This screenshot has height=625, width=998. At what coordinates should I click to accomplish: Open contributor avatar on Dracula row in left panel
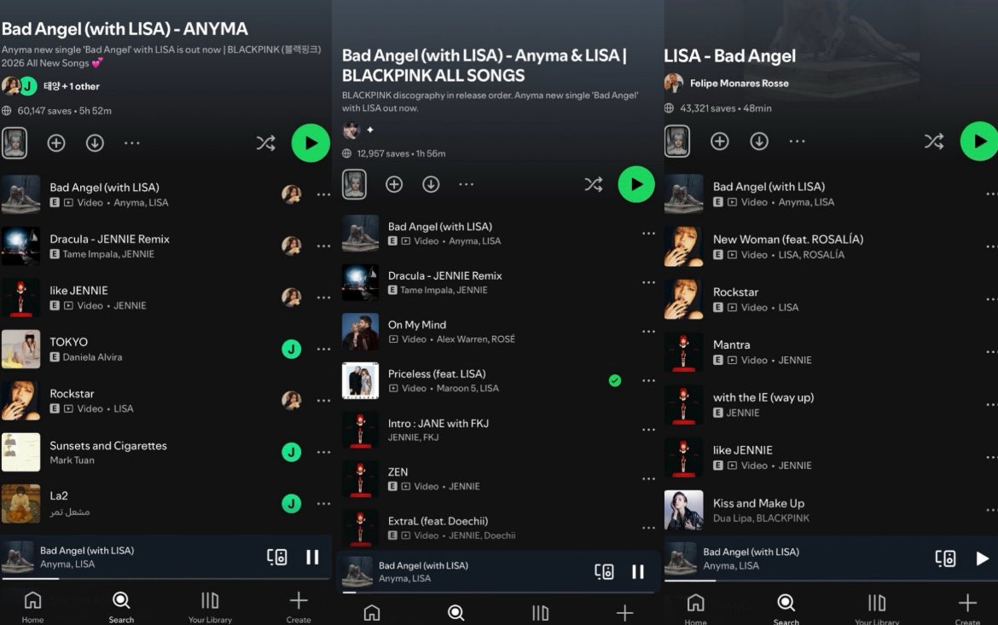[292, 246]
